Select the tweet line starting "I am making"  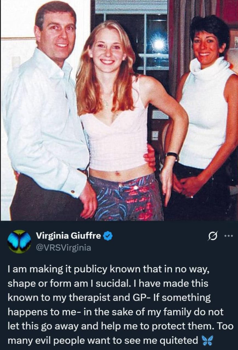[109, 269]
